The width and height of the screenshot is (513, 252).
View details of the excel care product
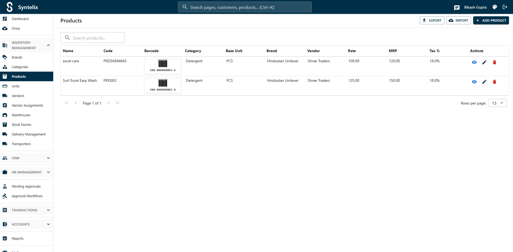click(x=474, y=62)
